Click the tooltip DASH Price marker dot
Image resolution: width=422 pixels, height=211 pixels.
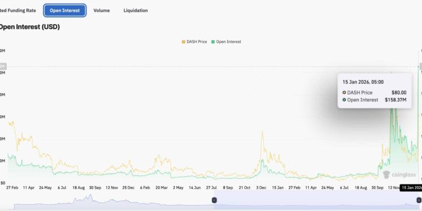point(344,93)
